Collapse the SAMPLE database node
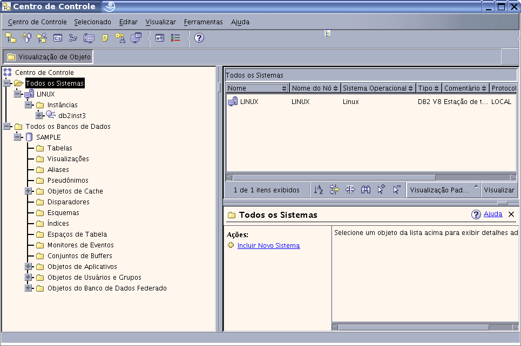This screenshot has height=346, width=521. pyautogui.click(x=18, y=137)
